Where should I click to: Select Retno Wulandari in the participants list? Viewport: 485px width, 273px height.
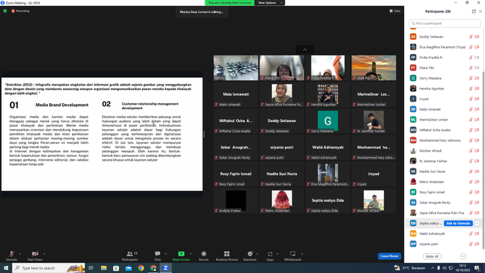444,182
